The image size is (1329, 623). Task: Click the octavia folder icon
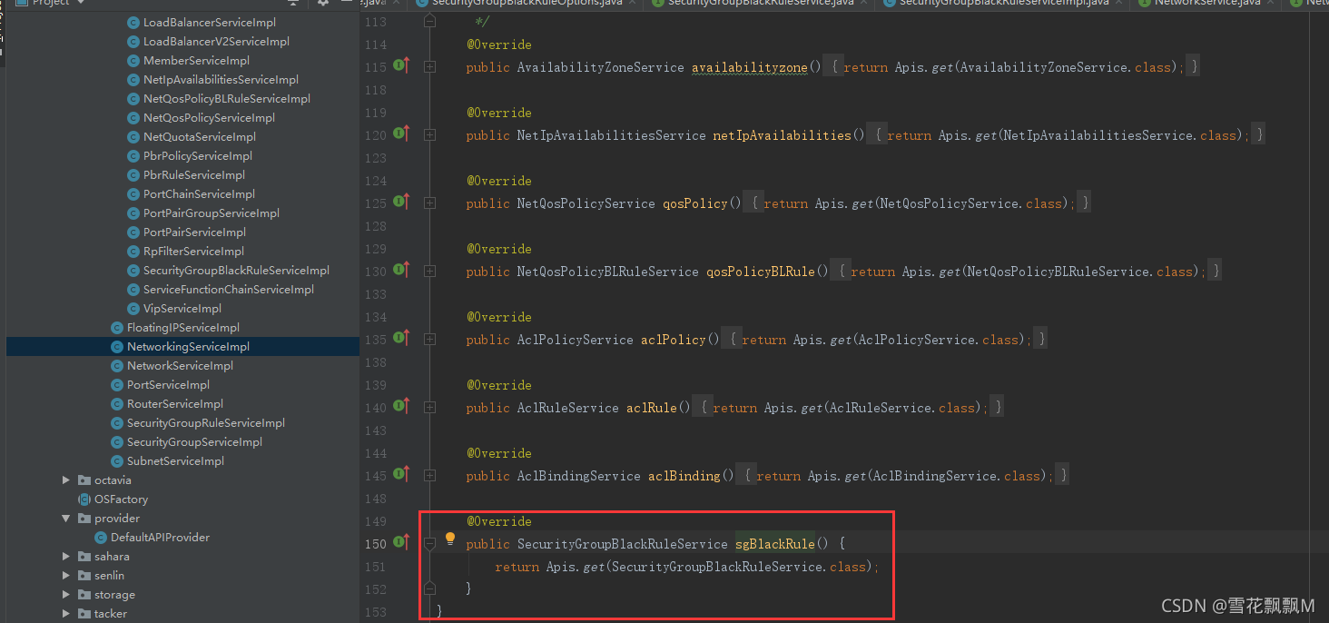click(84, 480)
